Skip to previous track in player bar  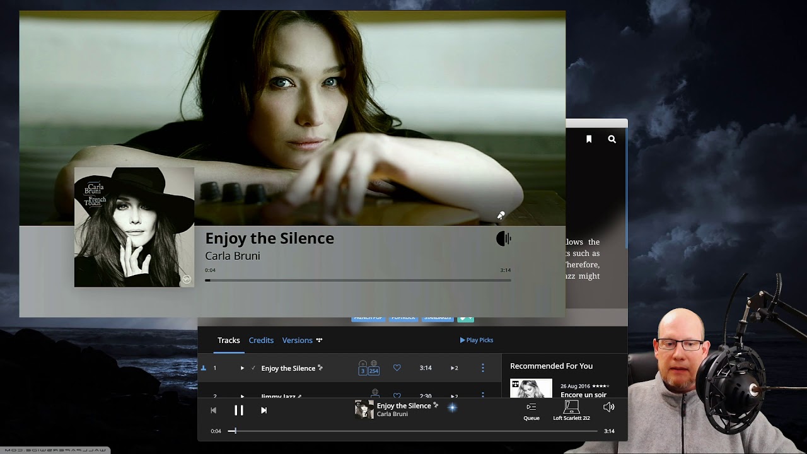tap(213, 410)
